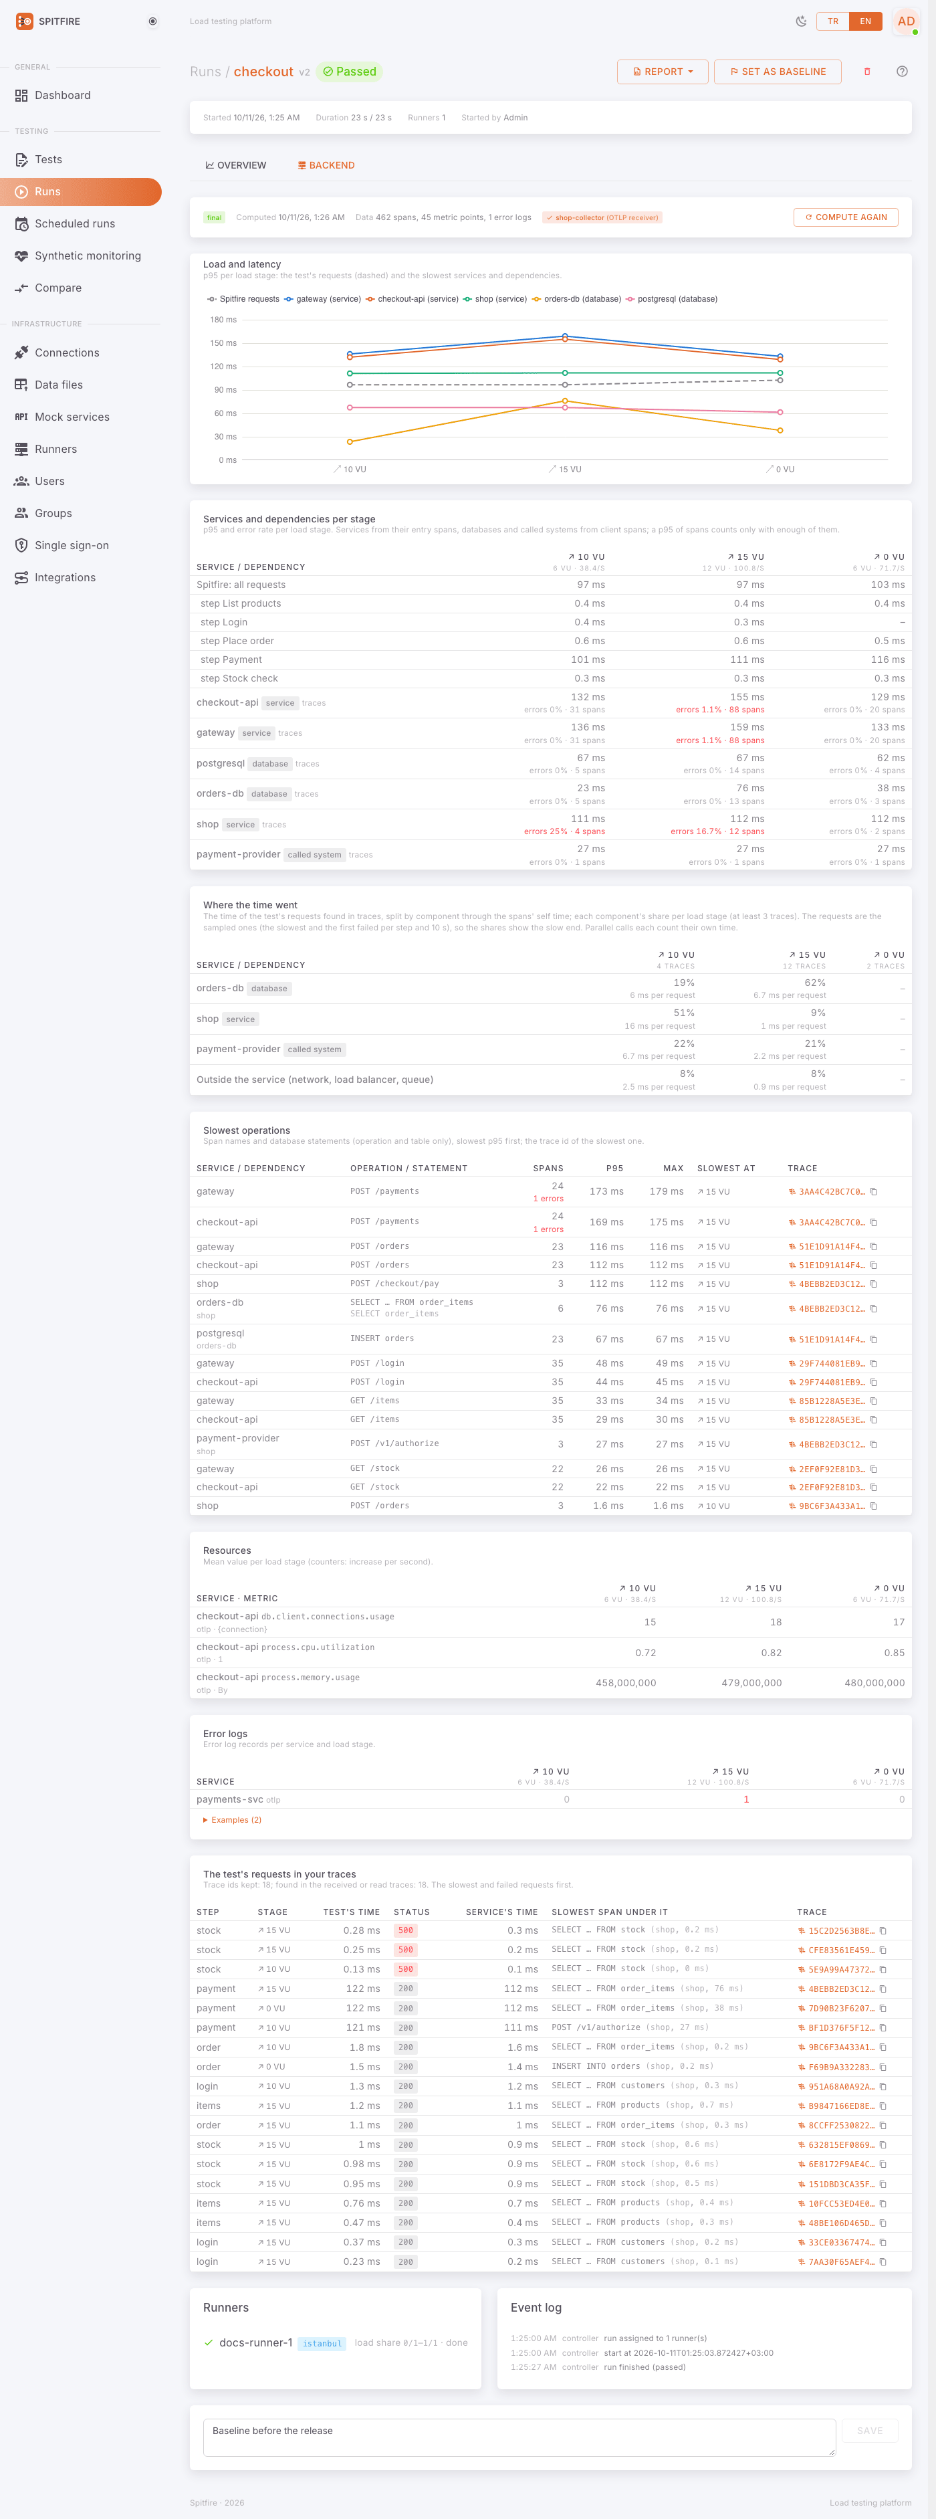Copy trace id in postgresql INSERT orders row
Image resolution: width=936 pixels, height=2519 pixels.
pos(873,1340)
